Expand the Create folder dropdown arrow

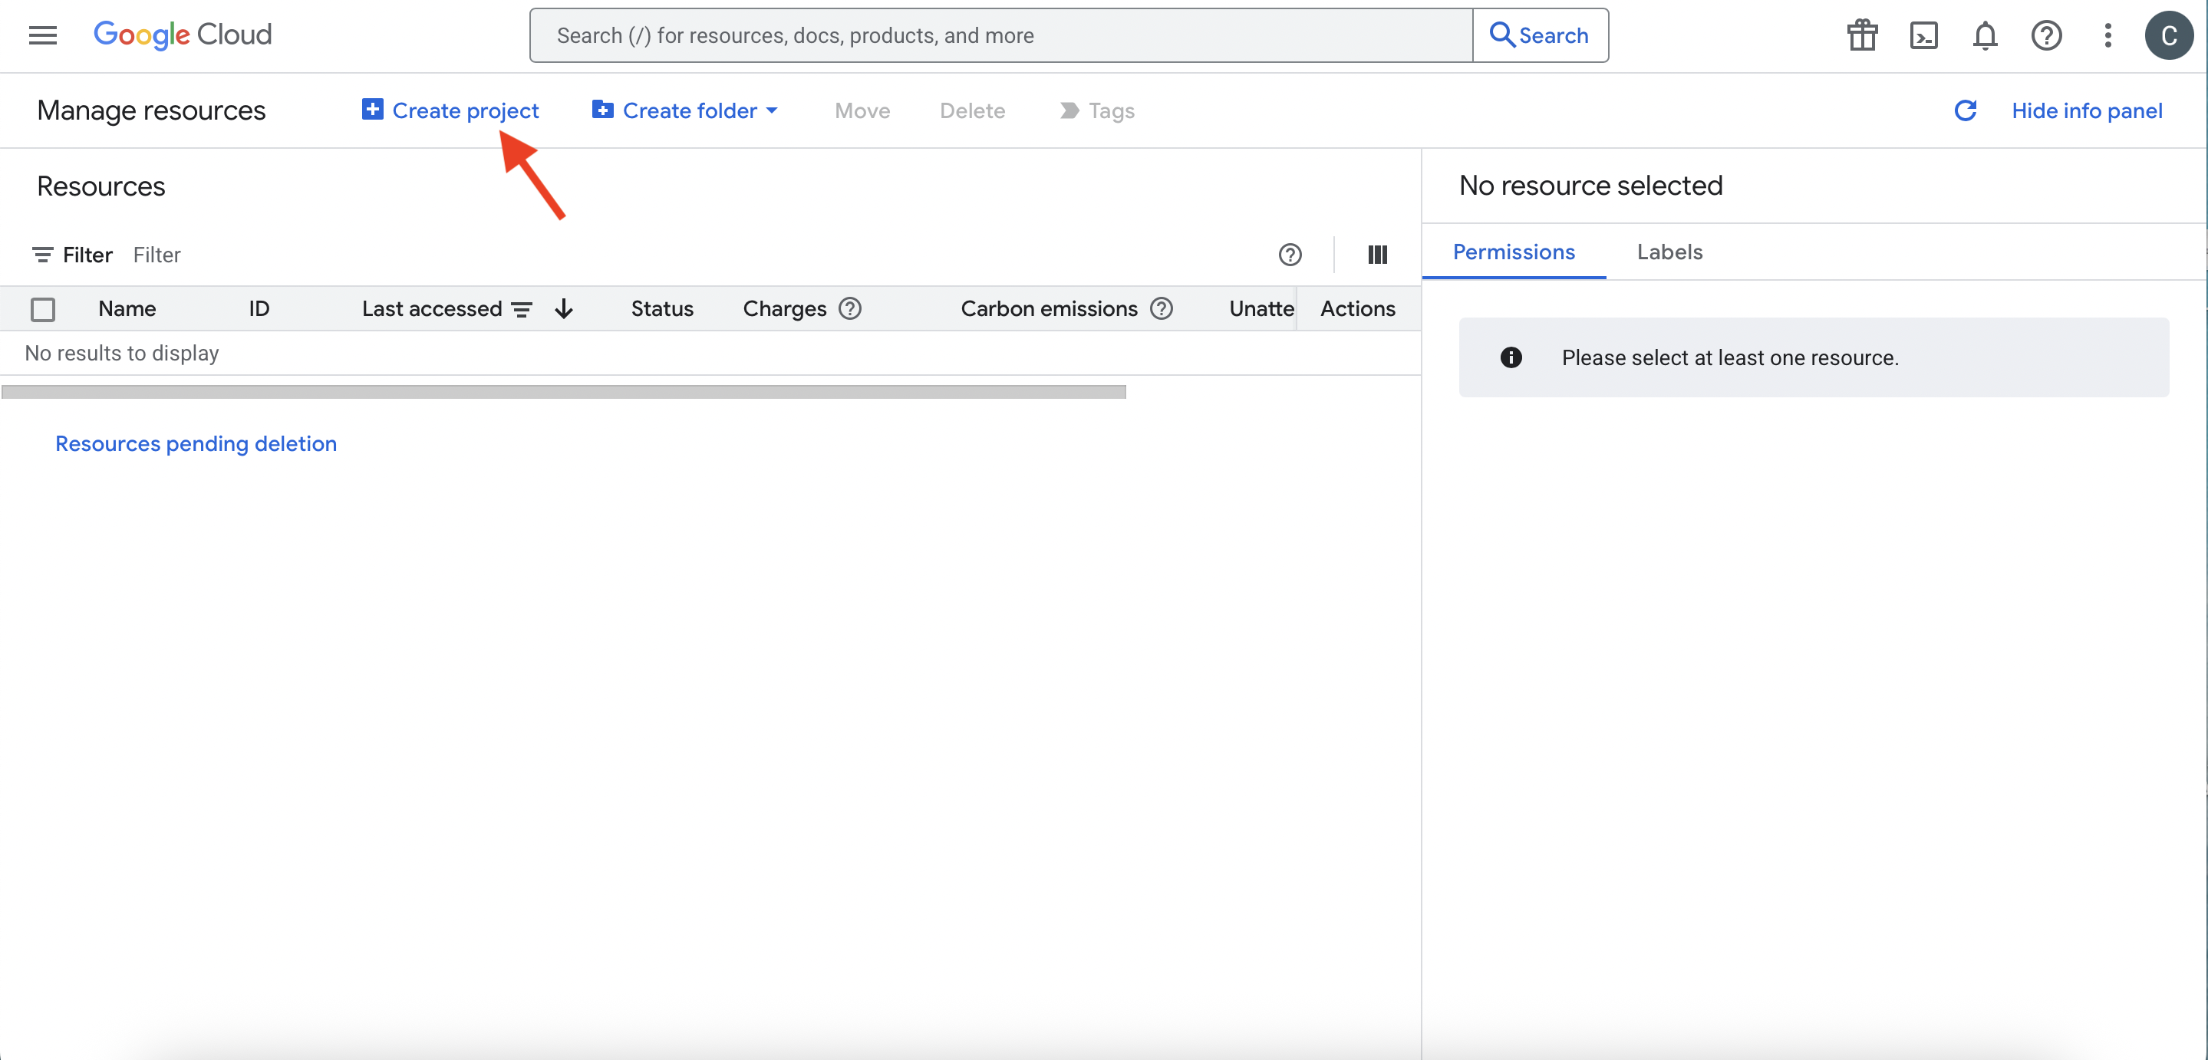(772, 110)
